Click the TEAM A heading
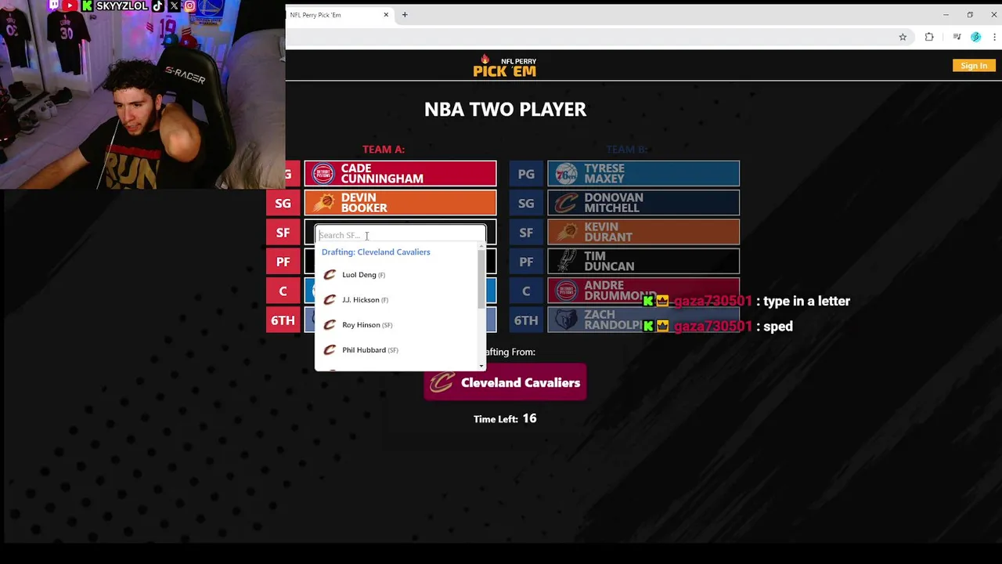This screenshot has height=564, width=1002. click(384, 149)
